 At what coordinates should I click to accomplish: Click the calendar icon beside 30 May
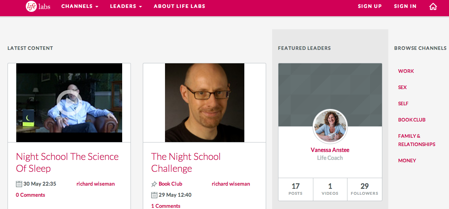point(19,184)
